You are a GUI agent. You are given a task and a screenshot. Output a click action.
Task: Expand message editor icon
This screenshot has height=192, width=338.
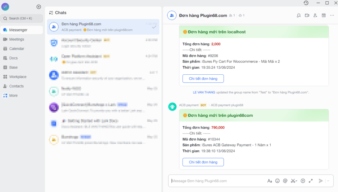click(x=311, y=181)
